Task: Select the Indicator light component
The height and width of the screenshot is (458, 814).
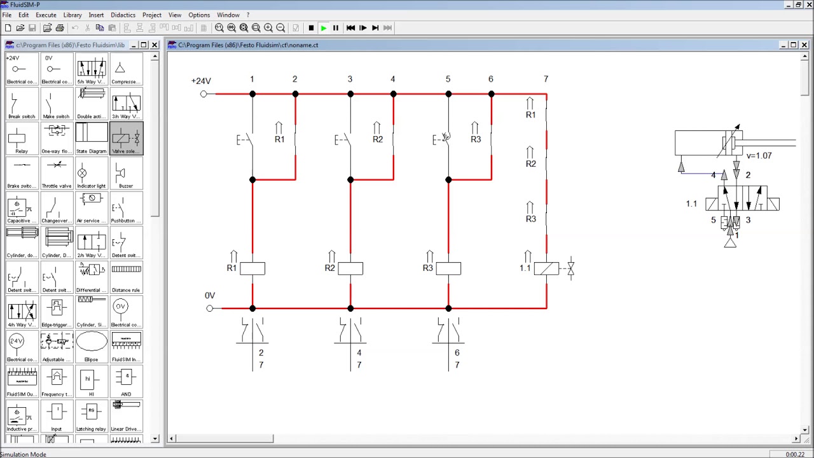Action: tap(92, 173)
